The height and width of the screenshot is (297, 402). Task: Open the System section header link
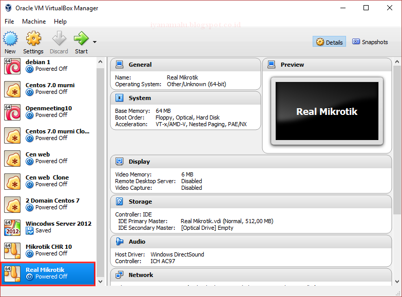click(140, 98)
